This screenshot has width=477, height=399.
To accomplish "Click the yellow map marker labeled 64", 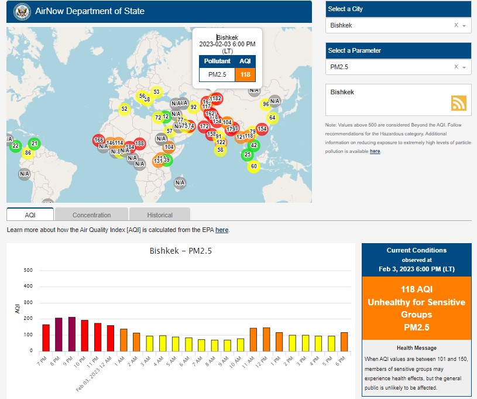I will click(x=272, y=118).
